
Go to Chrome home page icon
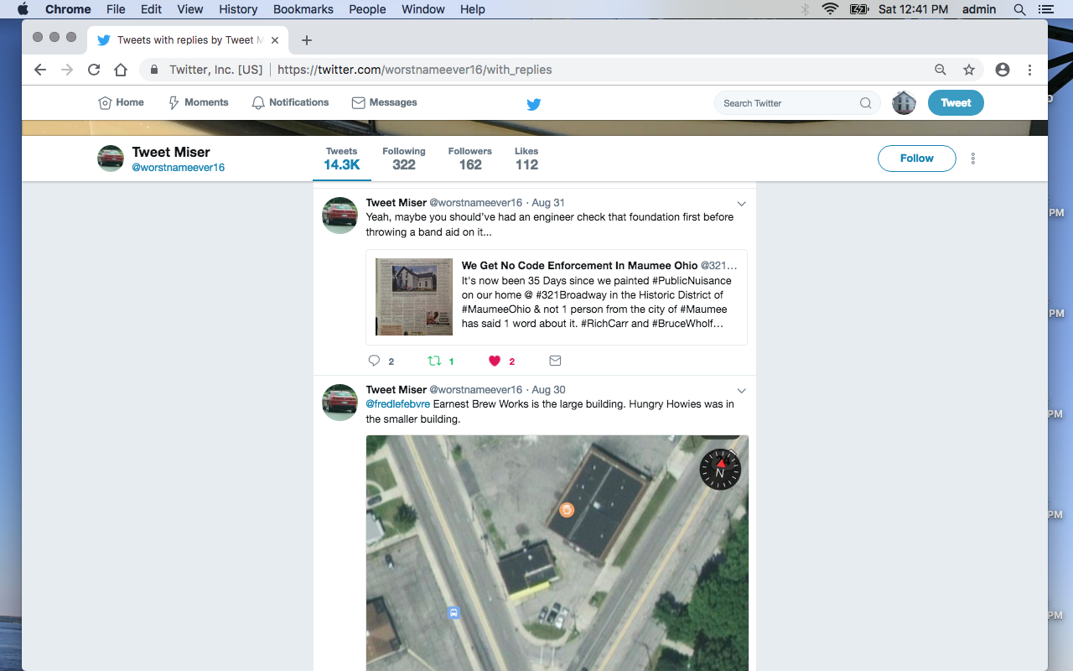tap(121, 70)
